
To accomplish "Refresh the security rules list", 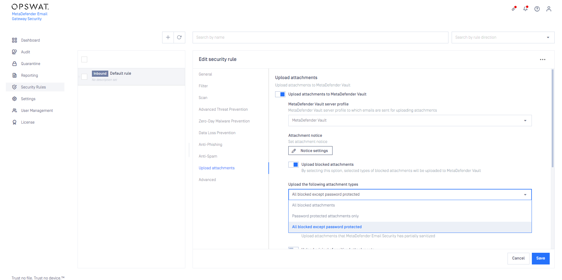I will pos(179,37).
